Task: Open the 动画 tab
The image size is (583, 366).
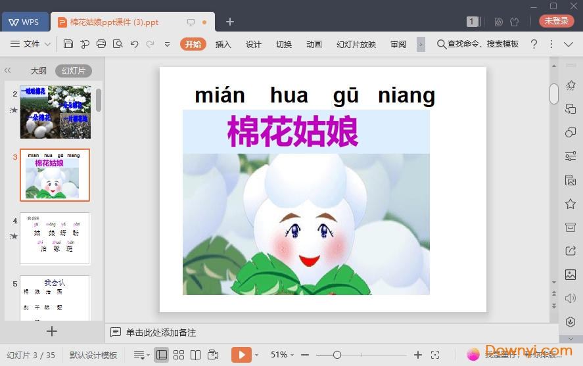Action: [314, 44]
